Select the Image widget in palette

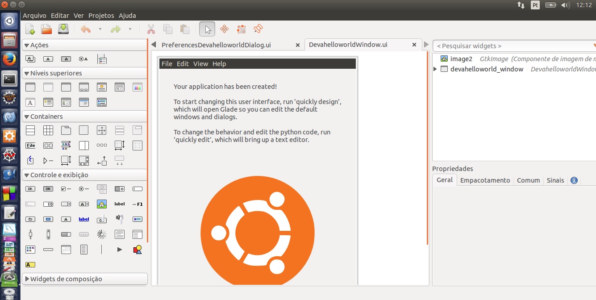click(102, 204)
